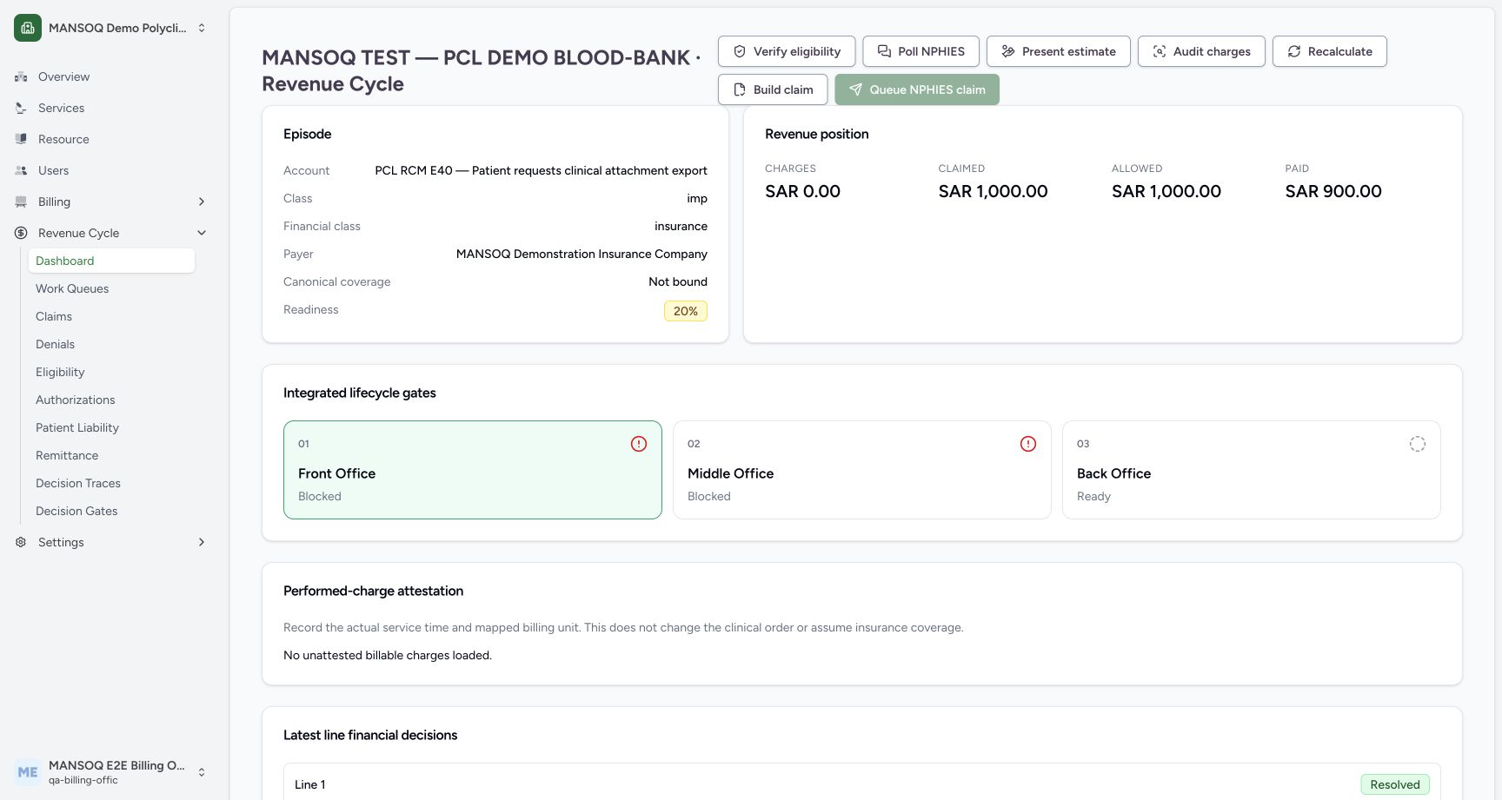Image resolution: width=1502 pixels, height=800 pixels.
Task: Click the Users sidebar icon
Action: [21, 170]
